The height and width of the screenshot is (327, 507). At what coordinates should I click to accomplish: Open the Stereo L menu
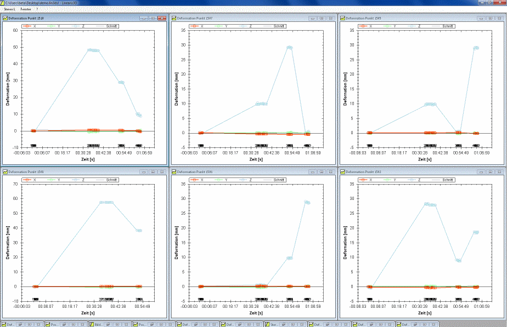click(x=10, y=9)
